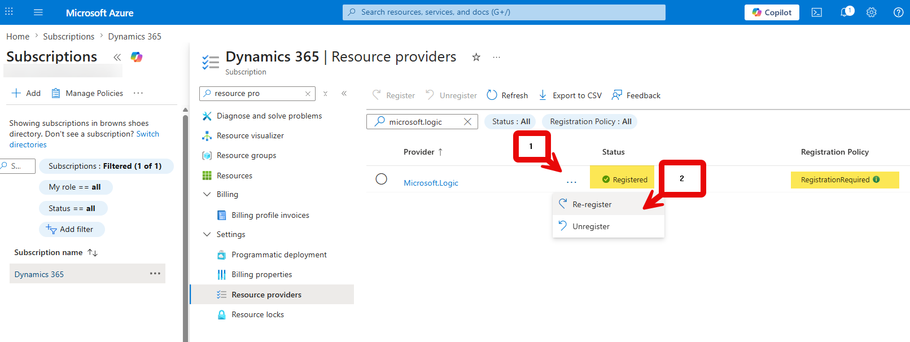Collapse the Settings section

coord(207,234)
